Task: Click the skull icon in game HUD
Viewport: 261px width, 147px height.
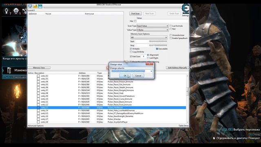Action: (x=16, y=11)
